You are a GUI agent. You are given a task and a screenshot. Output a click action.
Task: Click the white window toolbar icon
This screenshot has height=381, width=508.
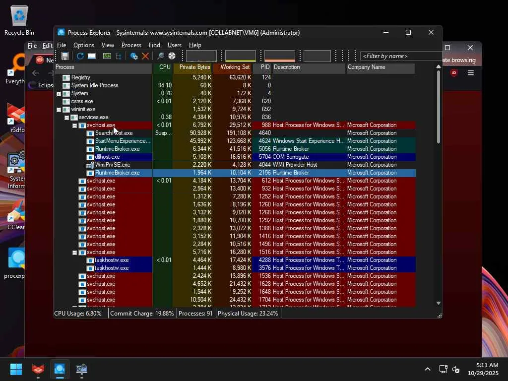(92, 56)
